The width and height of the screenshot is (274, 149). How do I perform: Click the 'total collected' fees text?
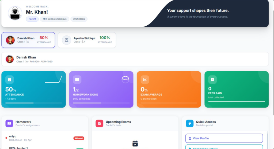click(x=216, y=97)
